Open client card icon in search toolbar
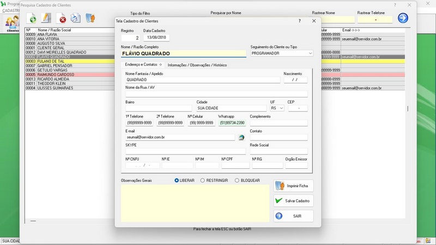This screenshot has height=245, width=436. (x=90, y=18)
